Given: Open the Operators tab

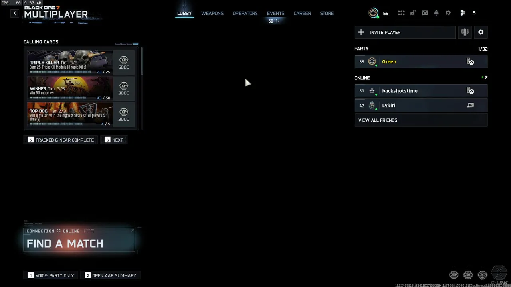Looking at the screenshot, I should pos(245,13).
